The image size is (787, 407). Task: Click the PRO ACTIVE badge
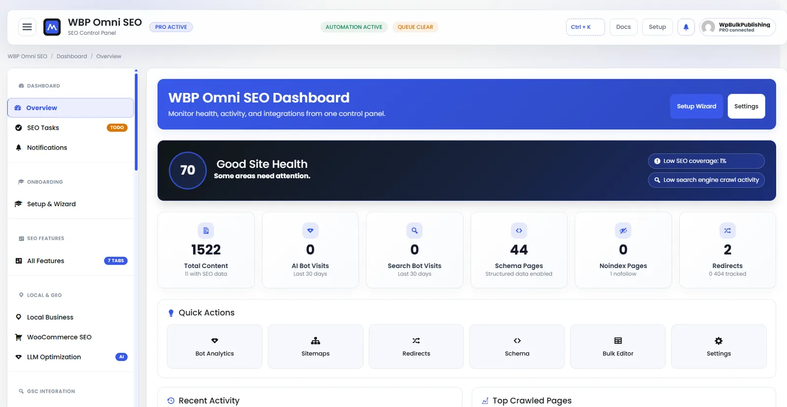(x=171, y=27)
